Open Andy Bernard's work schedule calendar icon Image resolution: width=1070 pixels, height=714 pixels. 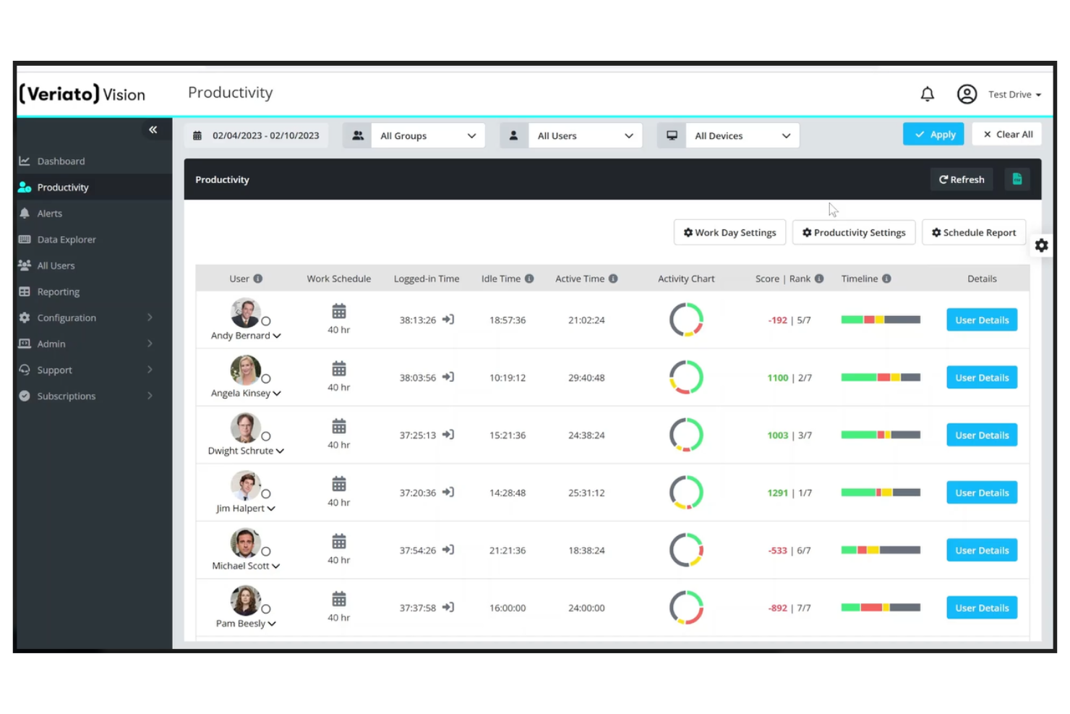[x=338, y=312]
